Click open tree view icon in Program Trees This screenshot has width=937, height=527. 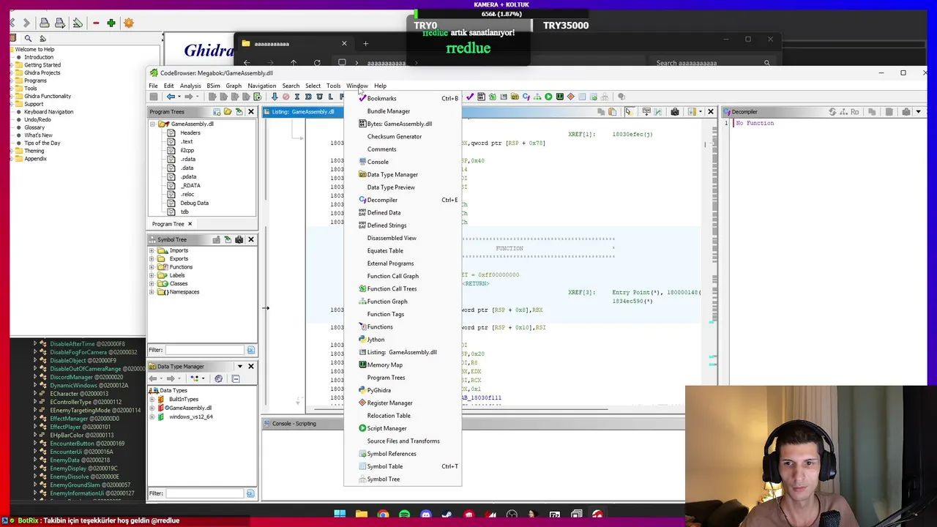coord(228,112)
